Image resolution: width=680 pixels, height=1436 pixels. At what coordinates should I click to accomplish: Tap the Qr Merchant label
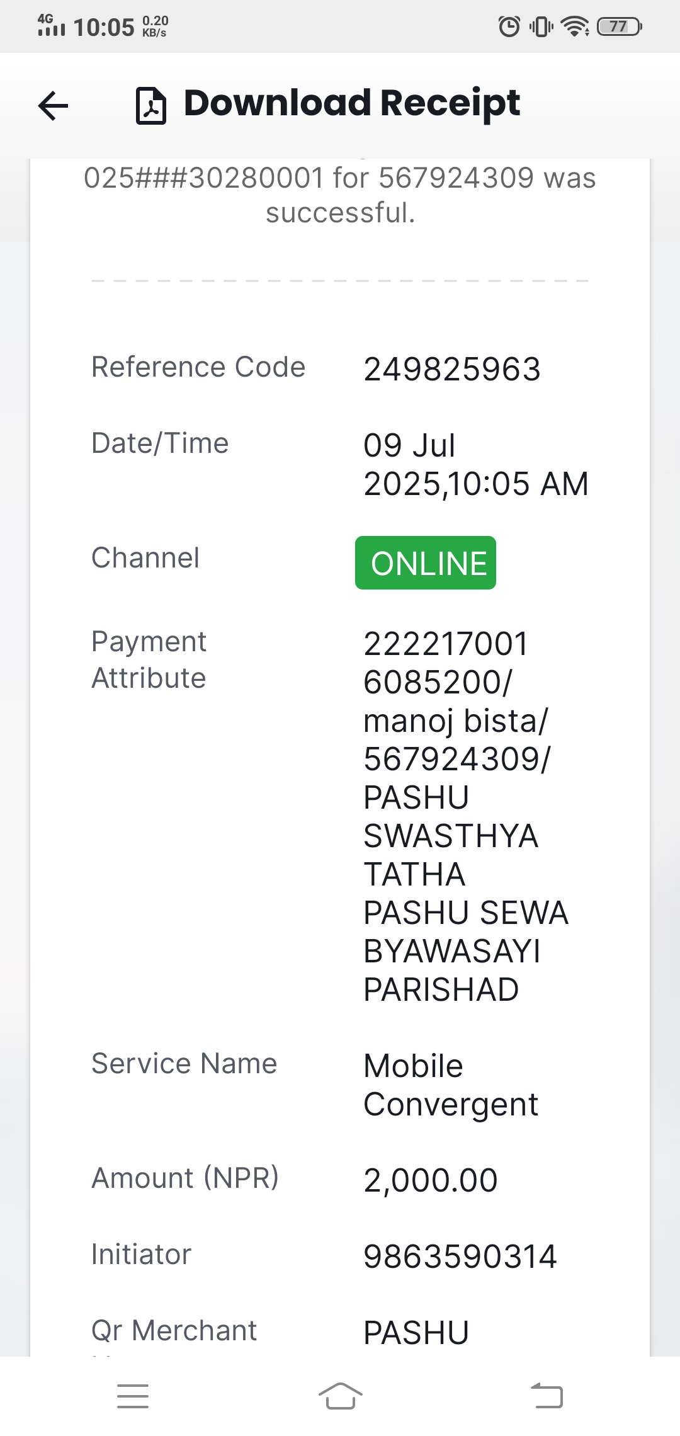click(174, 1331)
